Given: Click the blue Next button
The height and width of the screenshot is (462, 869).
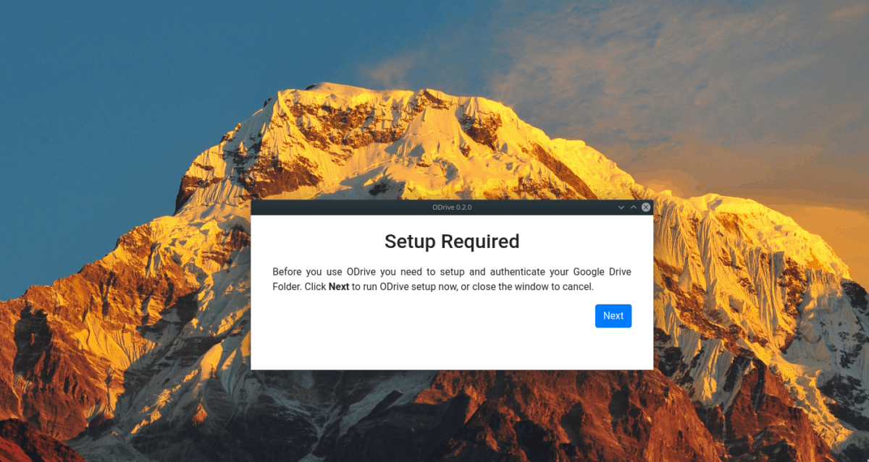Looking at the screenshot, I should 613,316.
